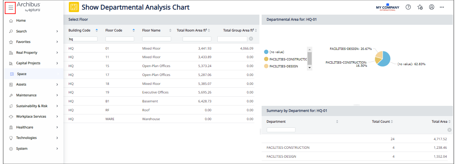The width and height of the screenshot is (457, 164).
Task: Open the more options ellipsis menu
Action: (x=442, y=7)
